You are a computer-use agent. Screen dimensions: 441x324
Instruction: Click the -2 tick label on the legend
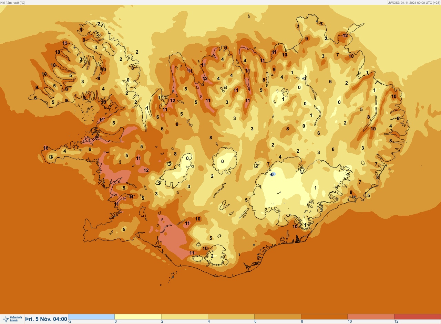(x=70, y=321)
